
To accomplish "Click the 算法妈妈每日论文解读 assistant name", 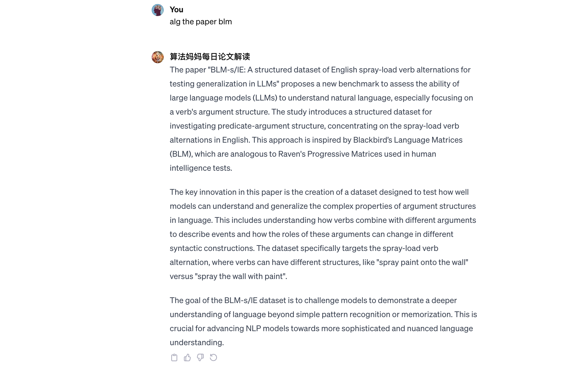I will click(x=210, y=57).
